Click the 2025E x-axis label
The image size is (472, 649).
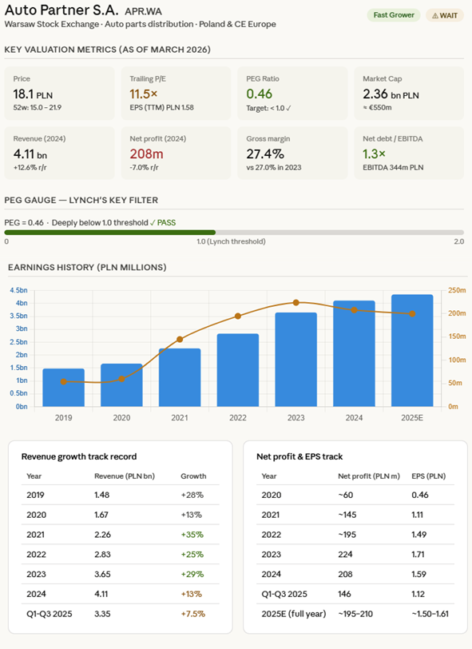point(412,418)
